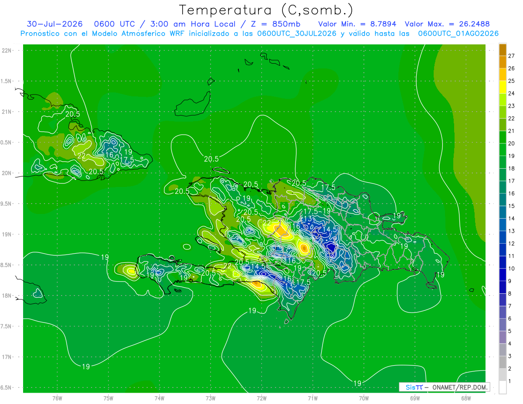Pick the dark blue swatch between 9 and 10
This screenshot has height=404, width=523.
point(503,275)
